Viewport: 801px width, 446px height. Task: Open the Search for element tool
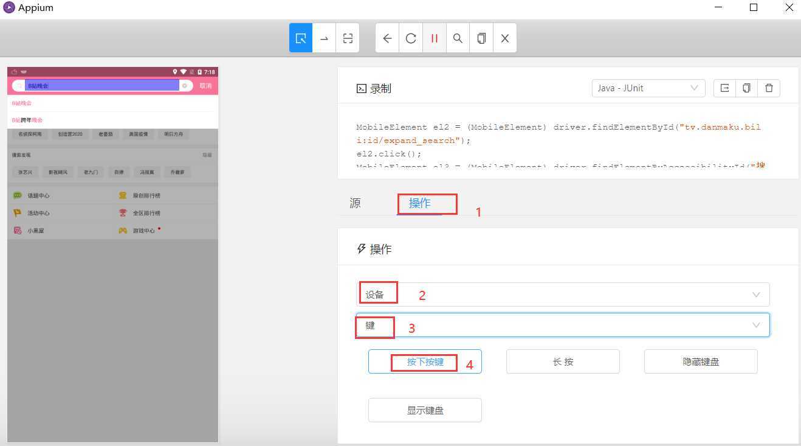tap(458, 38)
